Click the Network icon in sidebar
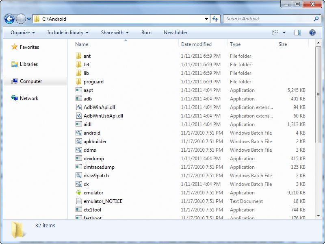This screenshot has width=325, height=244. [x=15, y=98]
